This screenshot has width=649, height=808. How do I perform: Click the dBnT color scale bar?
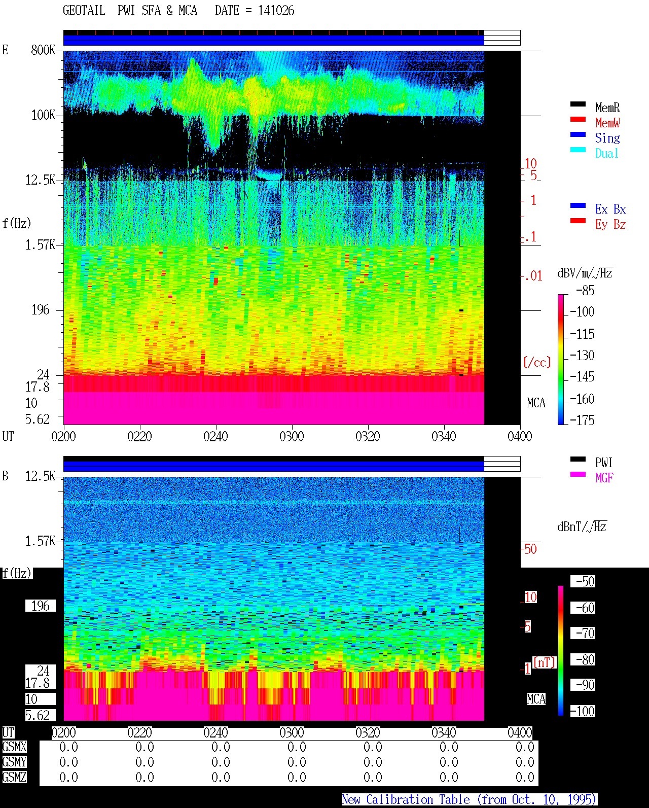pyautogui.click(x=561, y=651)
